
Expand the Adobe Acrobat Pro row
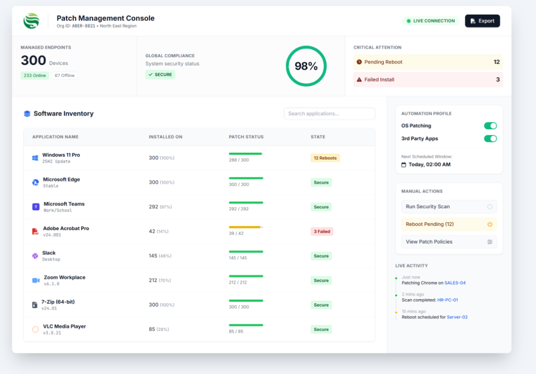(x=199, y=231)
